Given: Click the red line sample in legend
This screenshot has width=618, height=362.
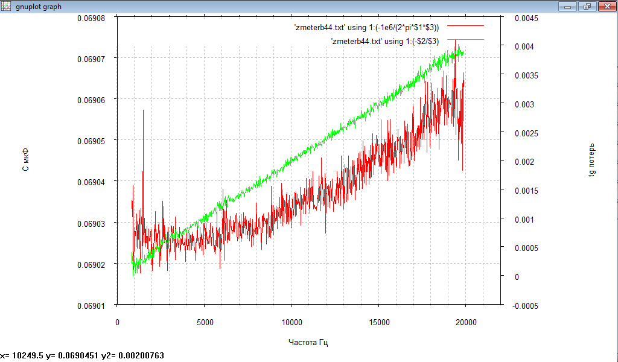Looking at the screenshot, I should point(465,25).
